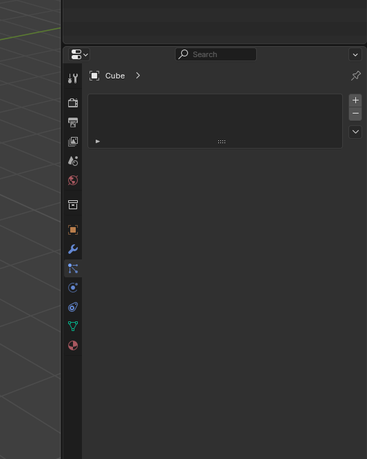367x459 pixels.
Task: Click the properties Search field
Action: click(x=216, y=54)
